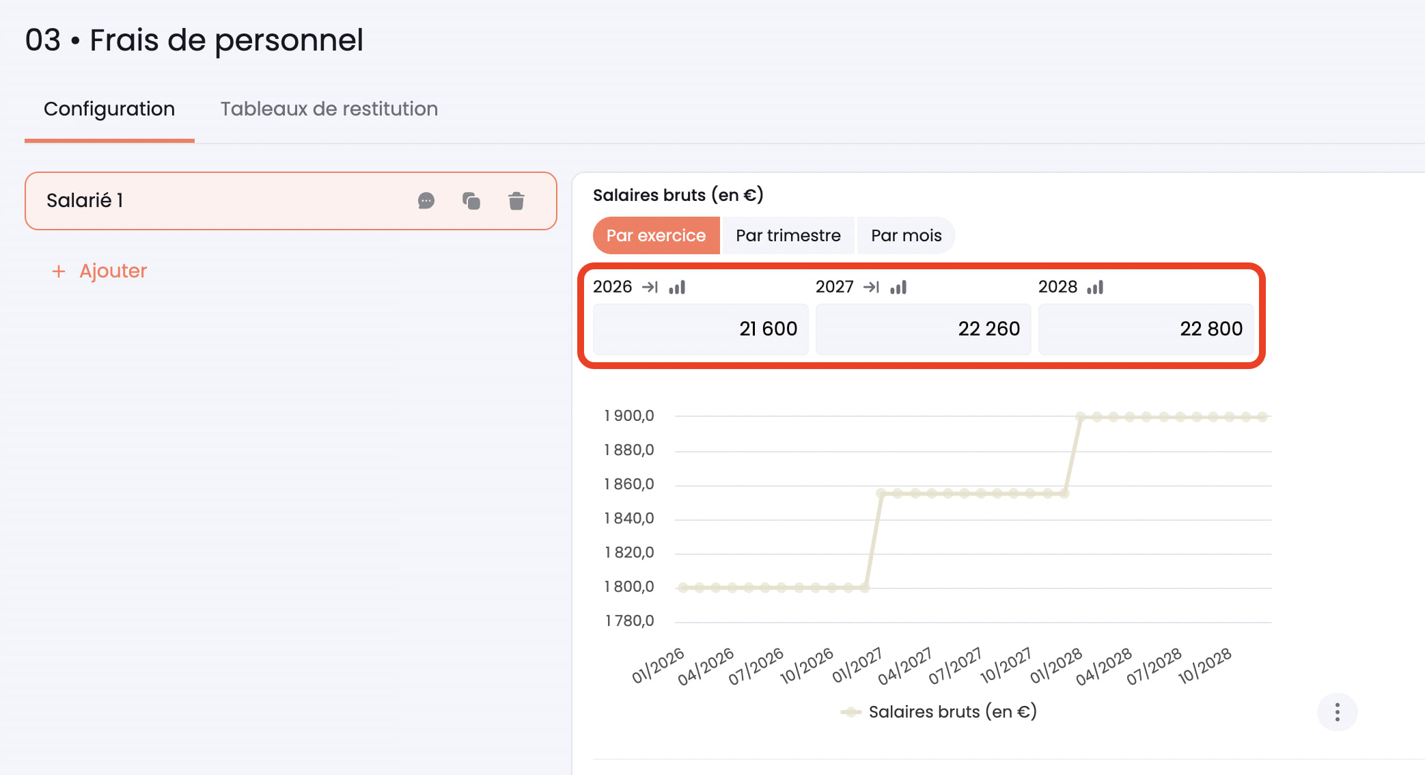Select the Par exercice view toggle
Image resolution: width=1425 pixels, height=775 pixels.
click(656, 236)
